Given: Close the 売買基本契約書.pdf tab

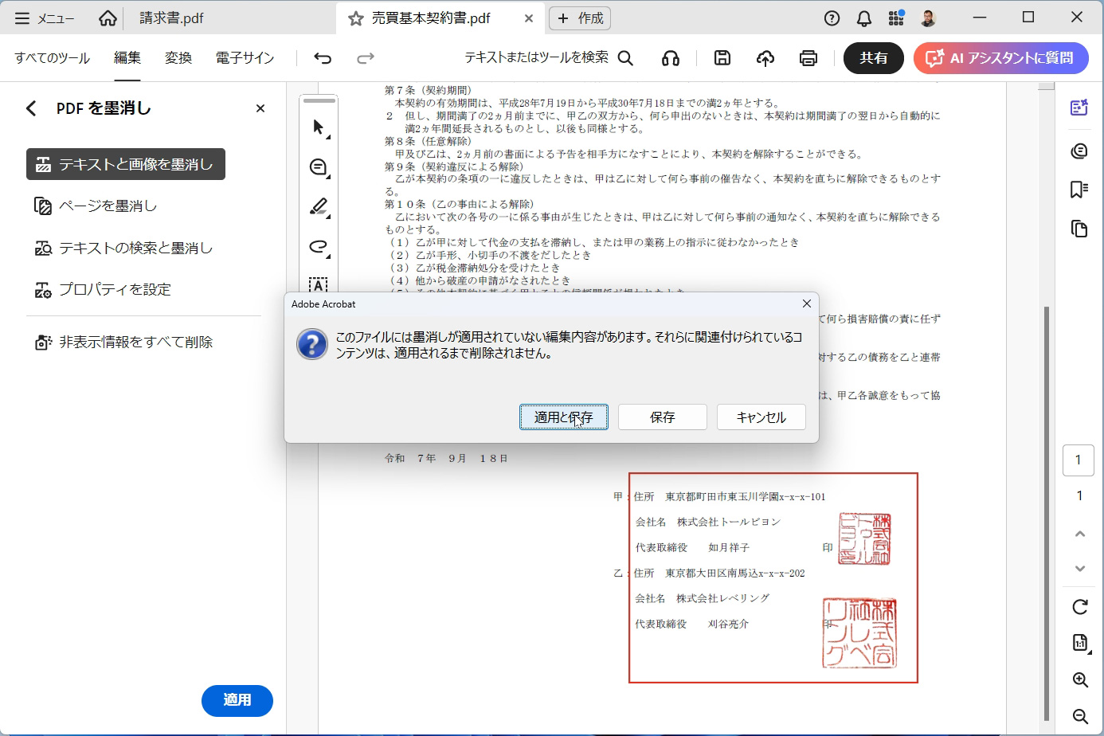Looking at the screenshot, I should point(529,18).
